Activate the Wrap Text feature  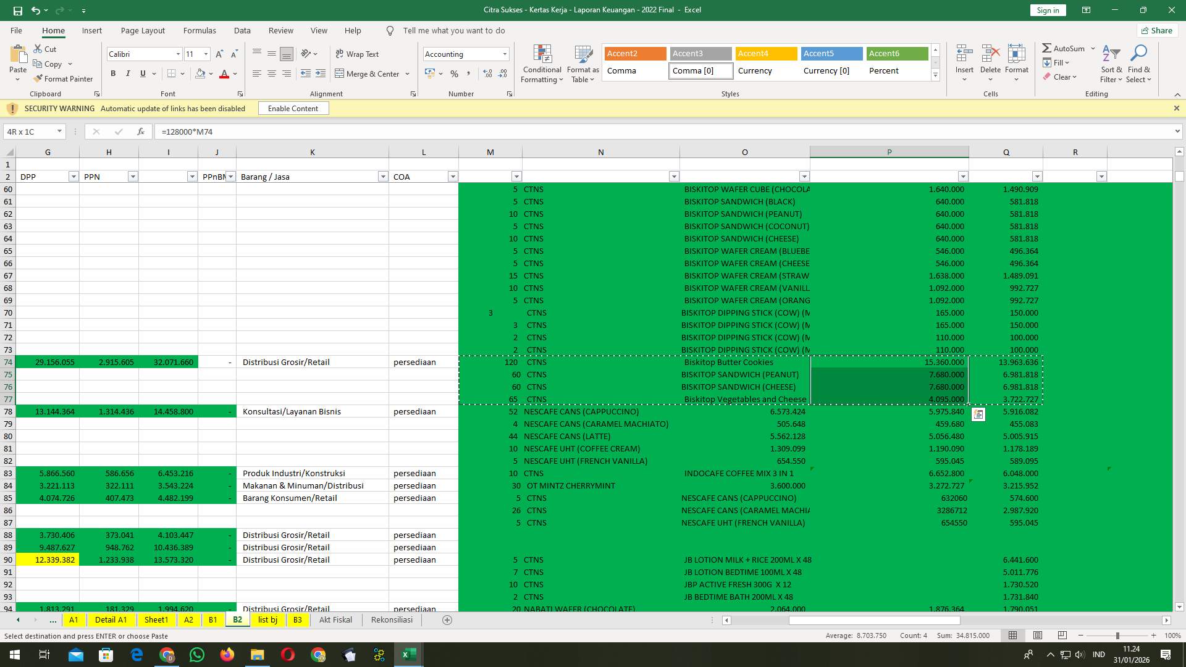click(x=358, y=54)
